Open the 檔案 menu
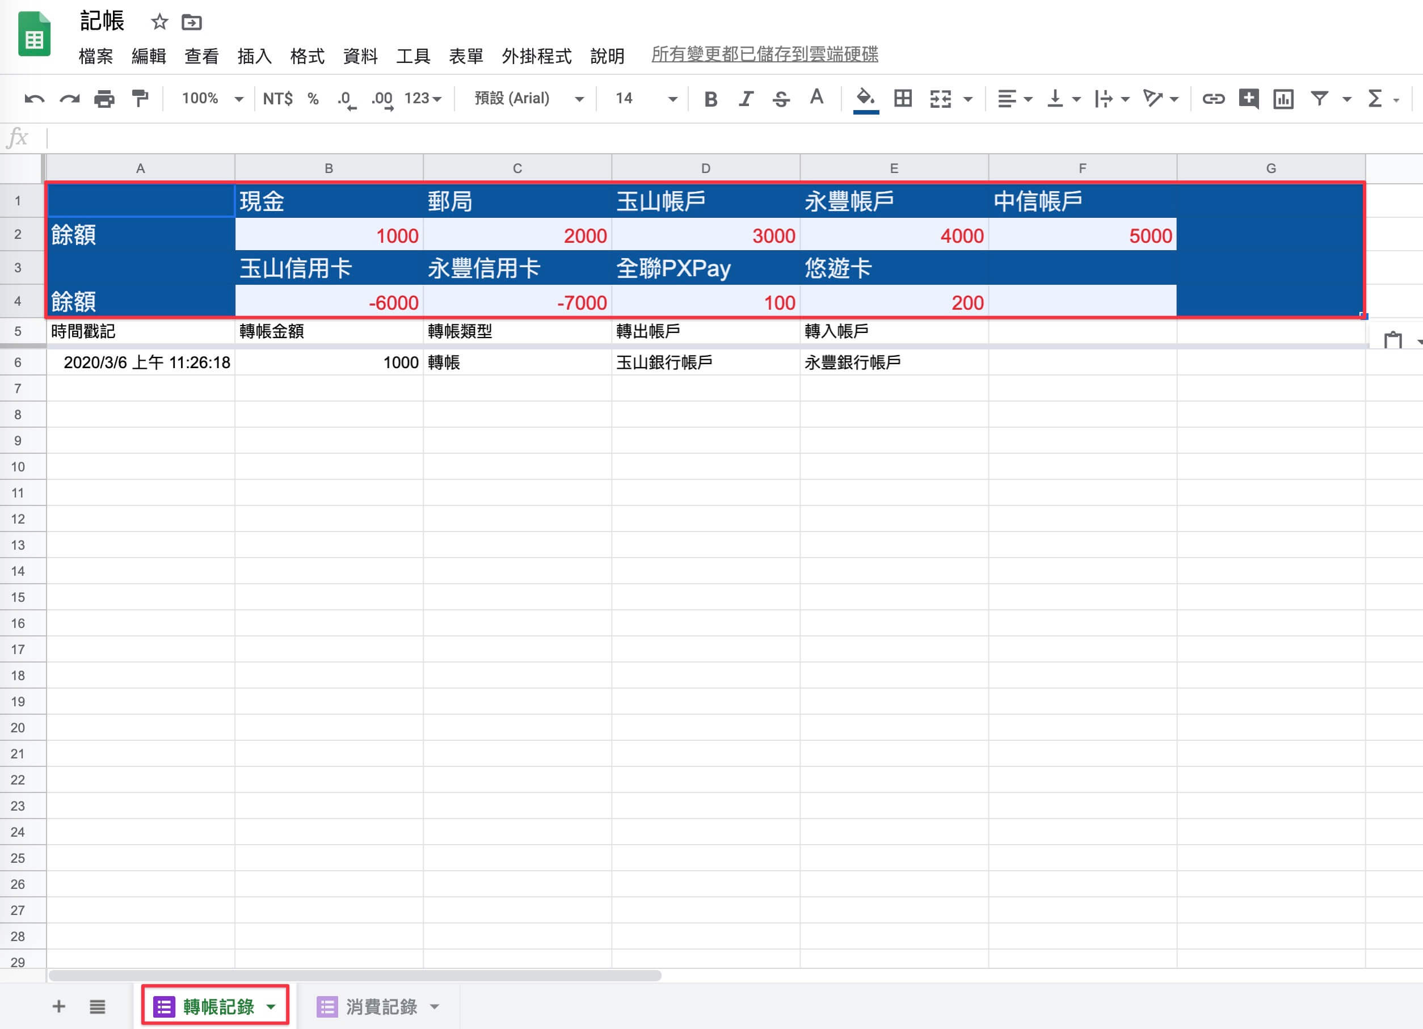This screenshot has width=1423, height=1029. [x=96, y=57]
